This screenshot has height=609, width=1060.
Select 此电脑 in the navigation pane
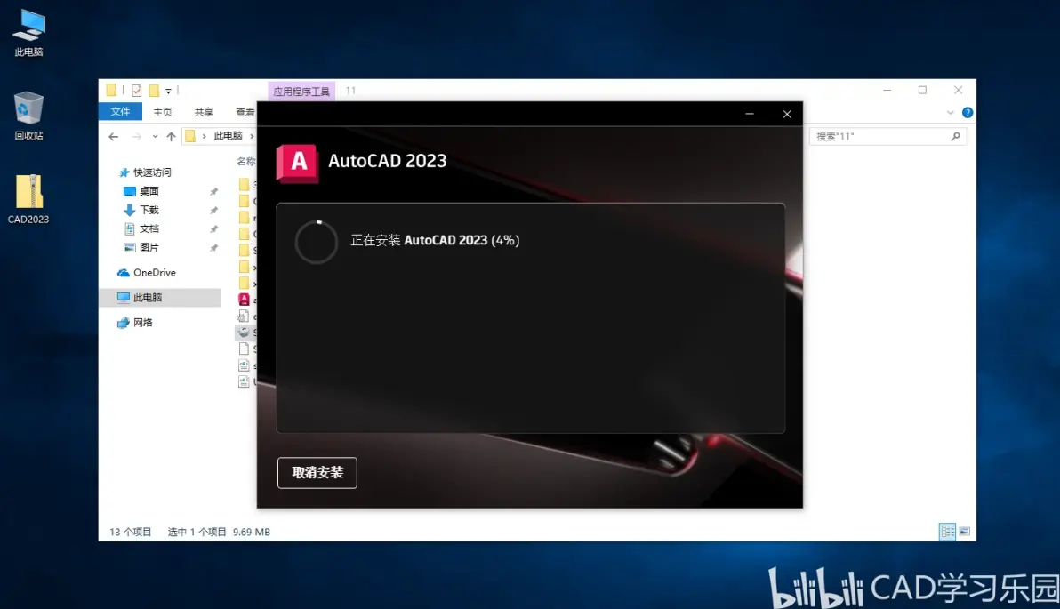pos(159,298)
